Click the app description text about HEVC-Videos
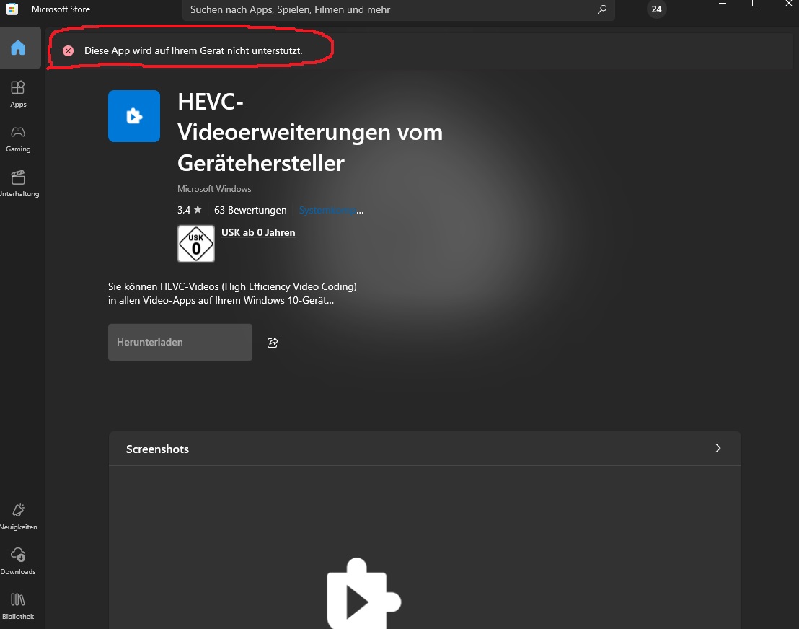The width and height of the screenshot is (799, 629). pos(232,294)
